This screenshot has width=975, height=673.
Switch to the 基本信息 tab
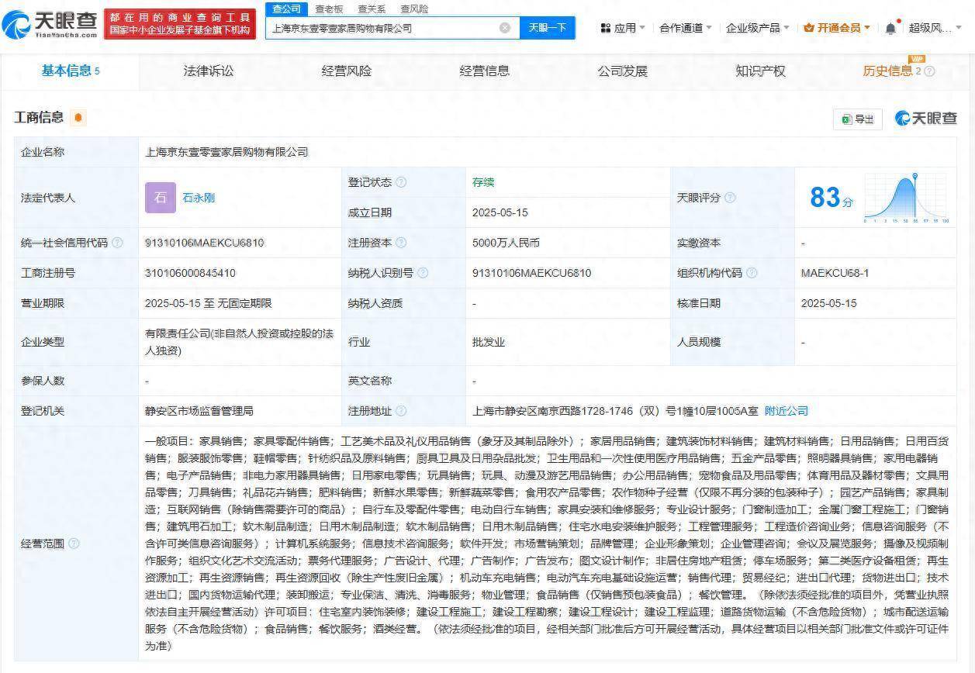tap(71, 71)
